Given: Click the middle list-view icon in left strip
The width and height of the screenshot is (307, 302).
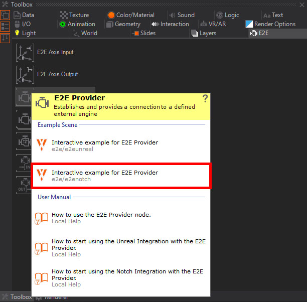Looking at the screenshot, I should click(x=5, y=26).
